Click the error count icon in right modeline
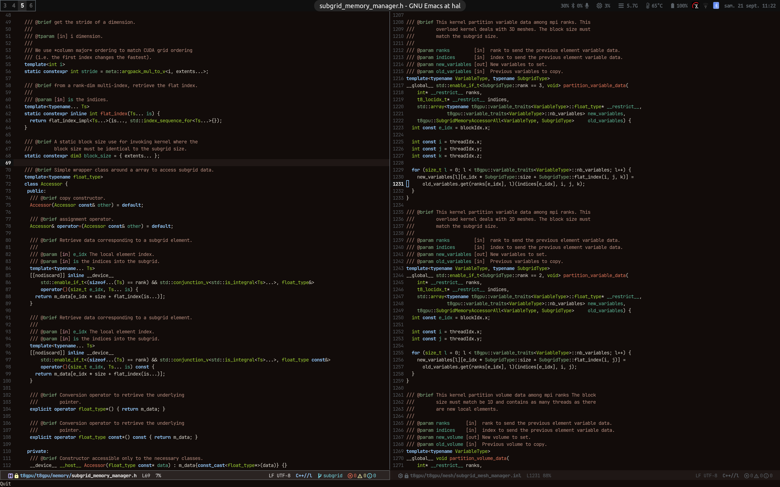780x487 pixels. click(x=746, y=476)
